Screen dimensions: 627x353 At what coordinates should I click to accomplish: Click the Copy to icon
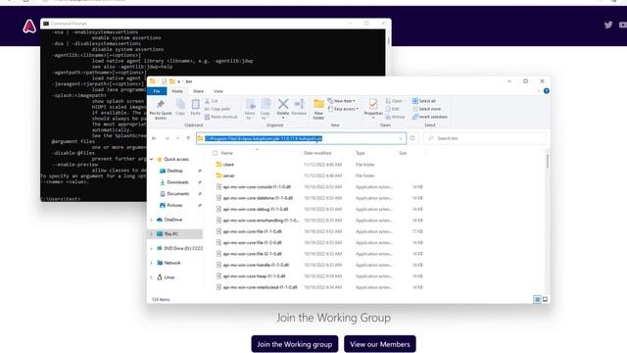coord(265,105)
